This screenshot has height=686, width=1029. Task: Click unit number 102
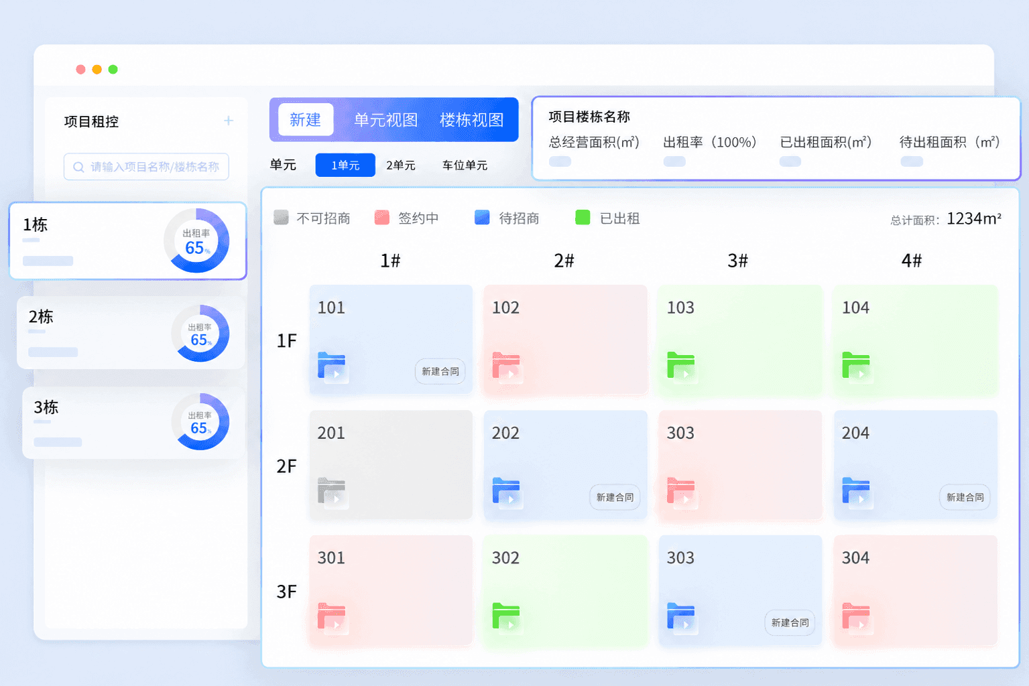(505, 307)
